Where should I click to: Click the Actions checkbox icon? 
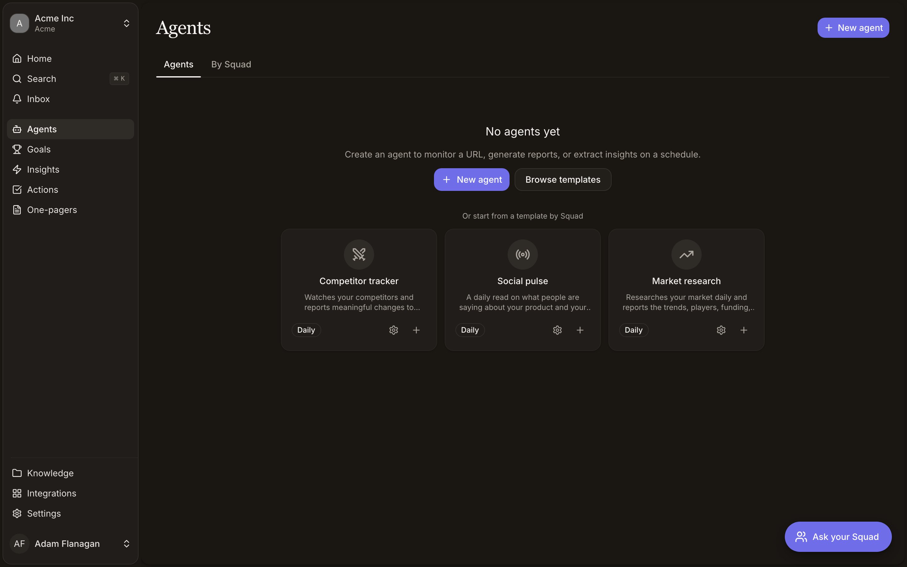pos(17,190)
